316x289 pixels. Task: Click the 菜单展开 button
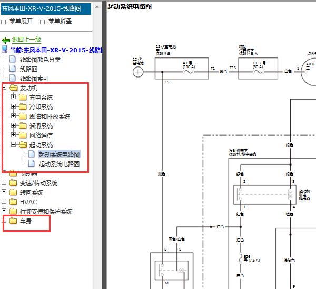21,21
